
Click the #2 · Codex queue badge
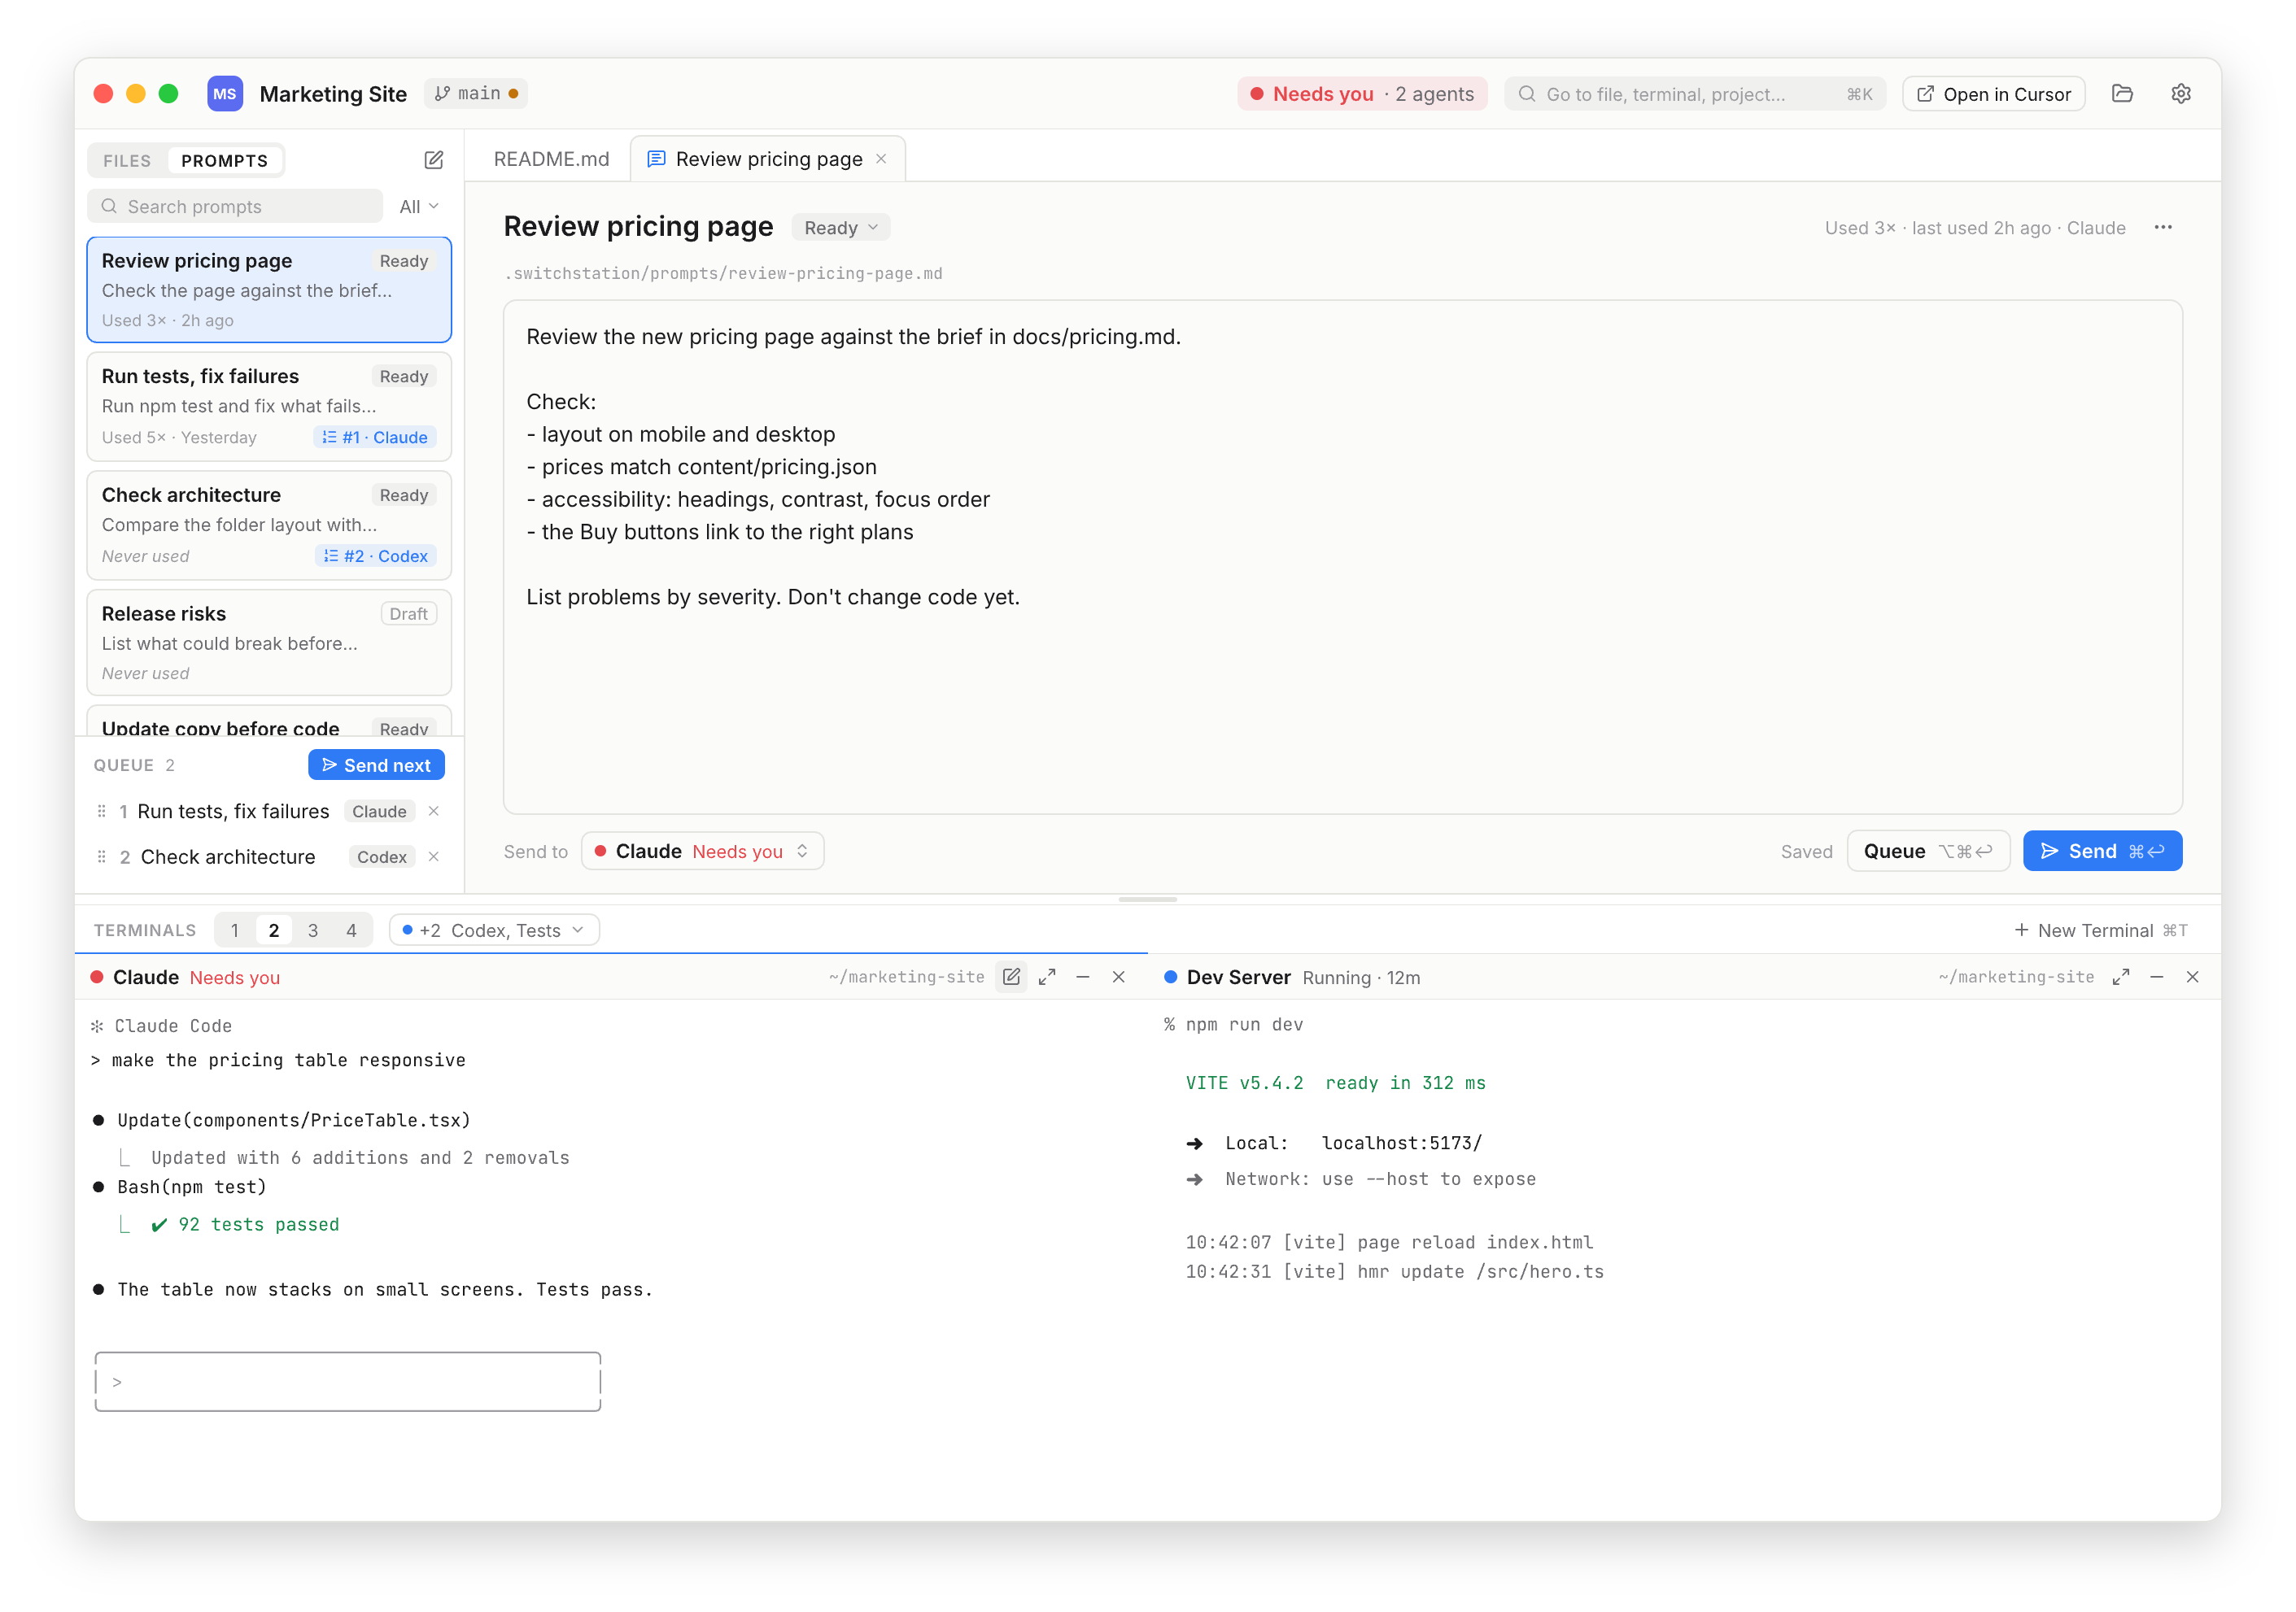pos(376,555)
